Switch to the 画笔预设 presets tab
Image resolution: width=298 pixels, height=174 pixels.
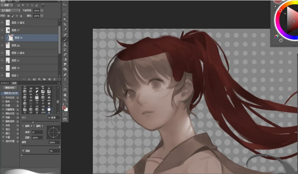pos(5,83)
